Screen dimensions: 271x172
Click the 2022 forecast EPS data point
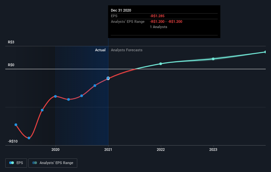tap(161, 64)
